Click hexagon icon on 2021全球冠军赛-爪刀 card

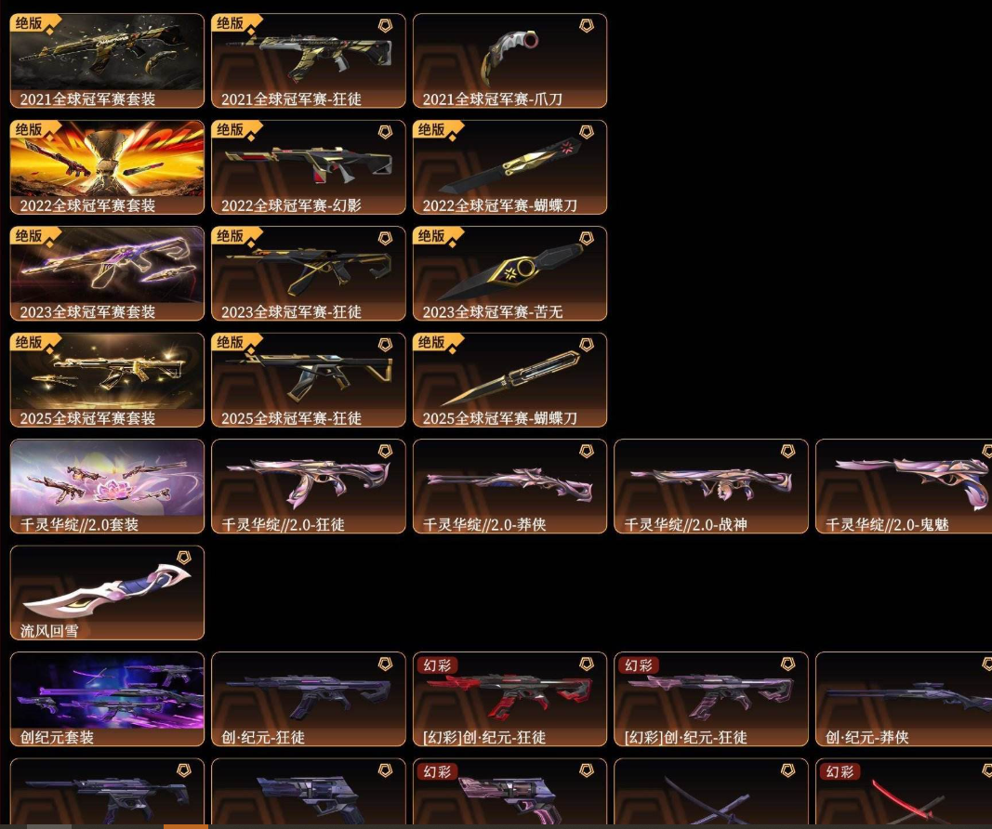[587, 25]
